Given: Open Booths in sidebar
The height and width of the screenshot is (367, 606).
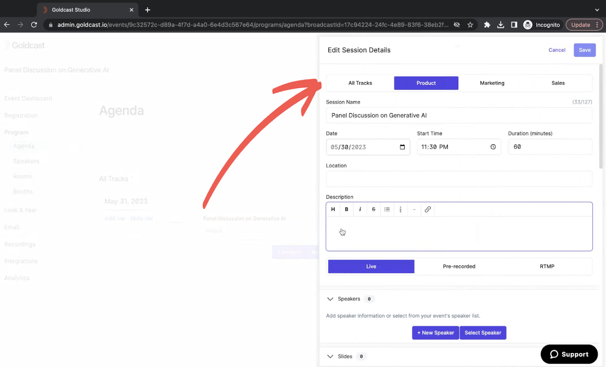Looking at the screenshot, I should click(x=23, y=191).
